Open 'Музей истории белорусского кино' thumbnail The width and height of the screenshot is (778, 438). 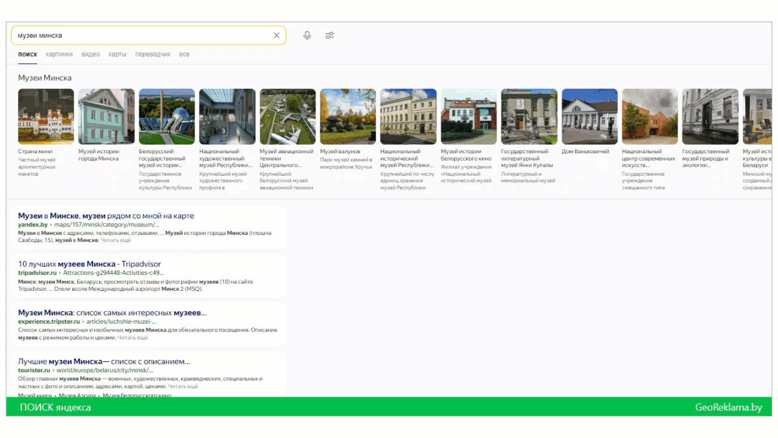(469, 116)
